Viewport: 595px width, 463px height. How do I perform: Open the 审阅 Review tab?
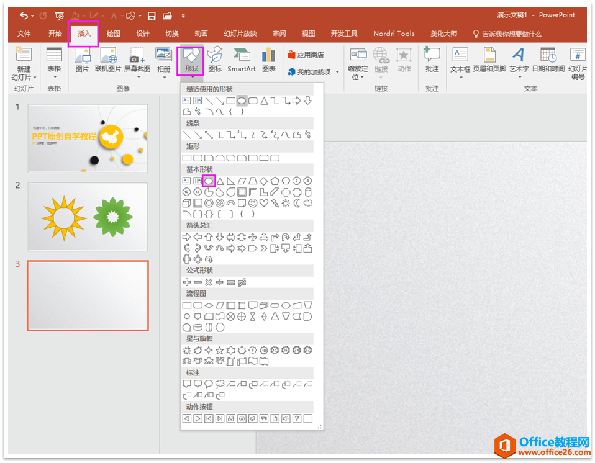[x=279, y=34]
